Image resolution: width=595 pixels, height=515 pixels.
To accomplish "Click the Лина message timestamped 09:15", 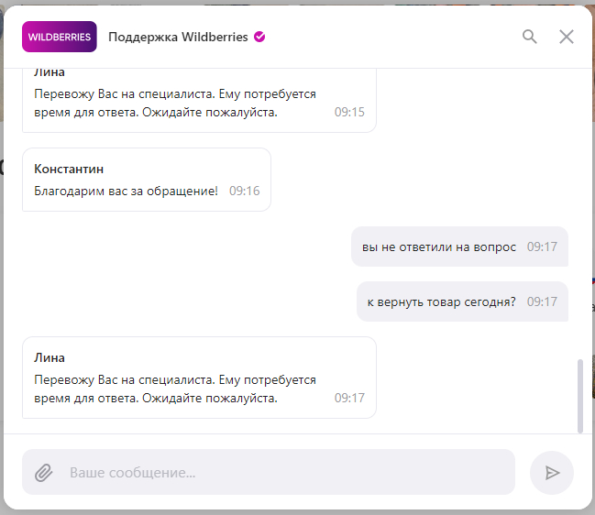I will point(199,101).
